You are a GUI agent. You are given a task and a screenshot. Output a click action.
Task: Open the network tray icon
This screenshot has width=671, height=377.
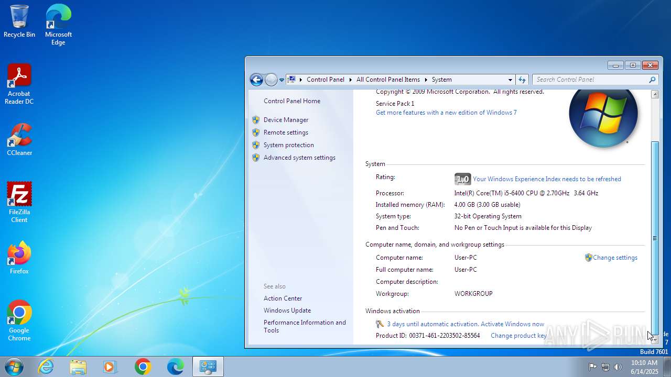pos(605,367)
